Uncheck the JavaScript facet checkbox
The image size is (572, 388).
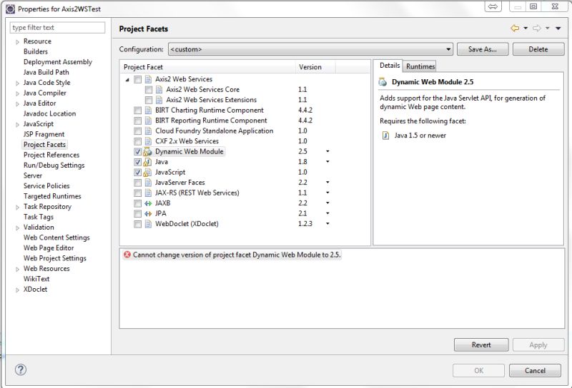137,172
